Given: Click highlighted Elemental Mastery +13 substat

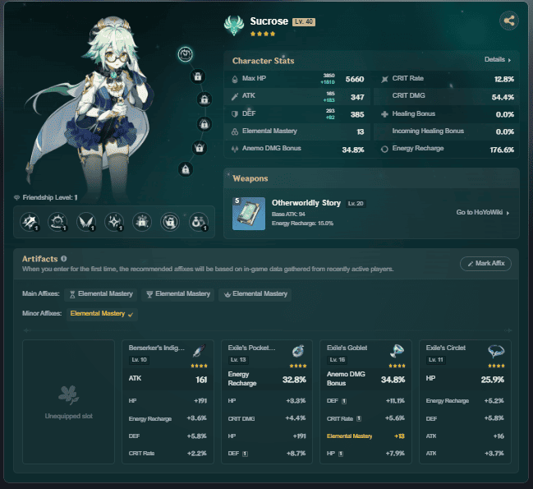Looking at the screenshot, I should [365, 436].
